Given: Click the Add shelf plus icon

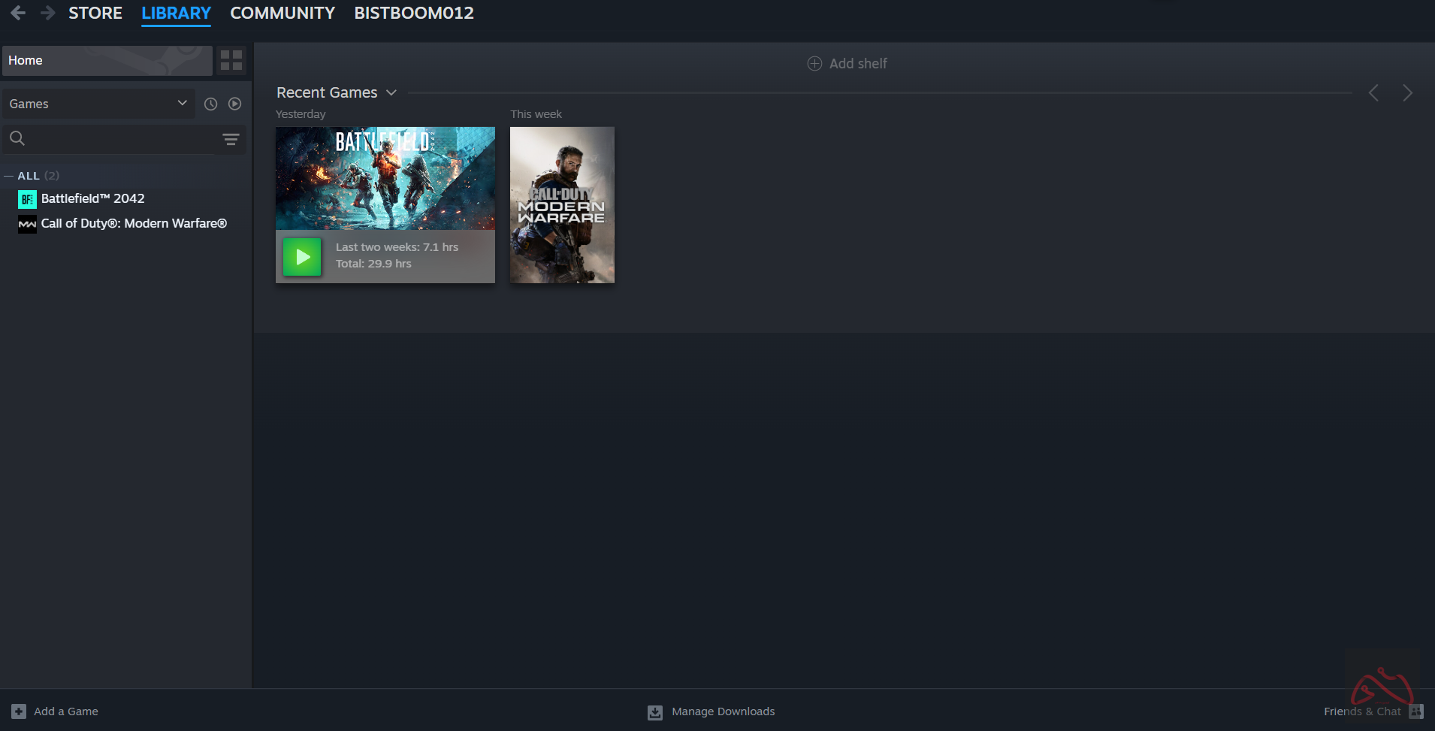Looking at the screenshot, I should (814, 64).
